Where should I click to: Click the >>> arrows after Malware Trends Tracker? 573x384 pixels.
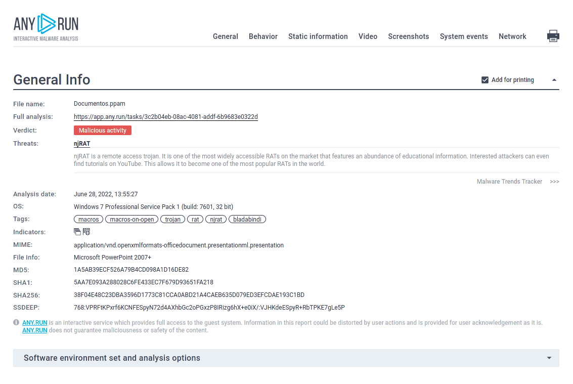(x=555, y=182)
